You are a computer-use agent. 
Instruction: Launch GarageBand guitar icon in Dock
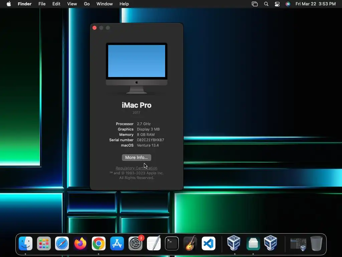(190, 243)
